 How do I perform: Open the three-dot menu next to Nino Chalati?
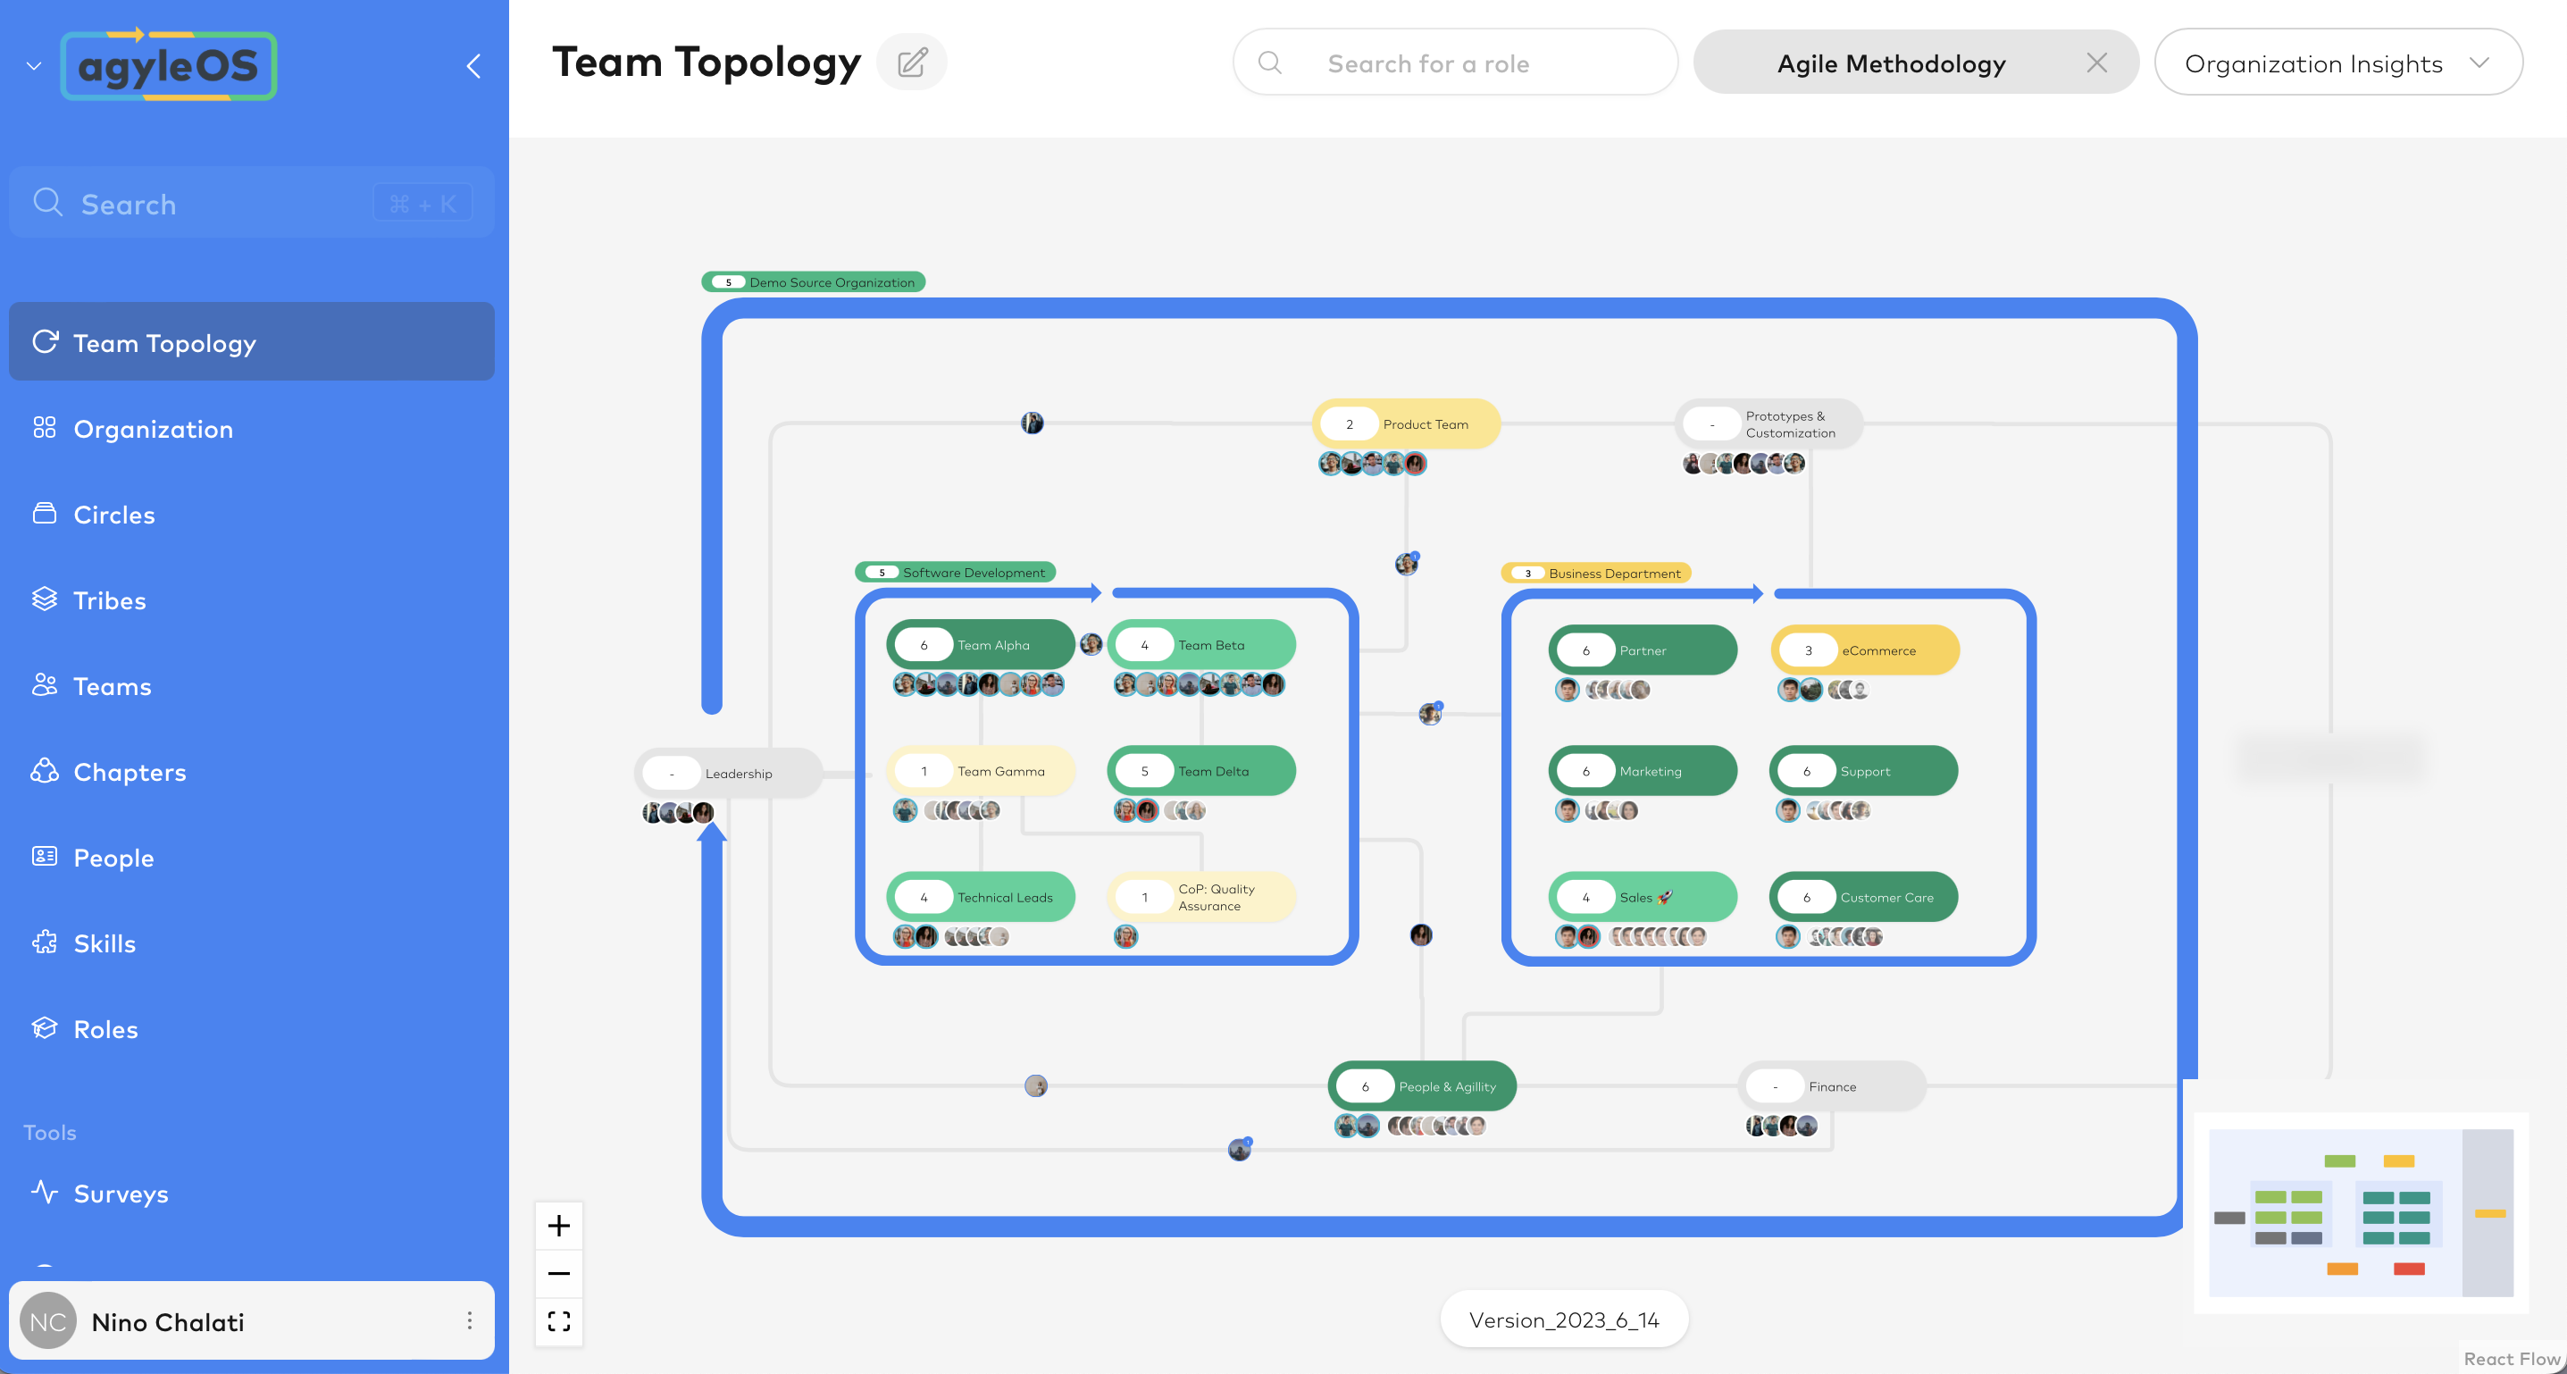pyautogui.click(x=469, y=1320)
